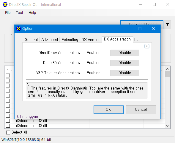Click the Option dialog title icon
Viewport: 175px width, 143px height.
[18, 29]
